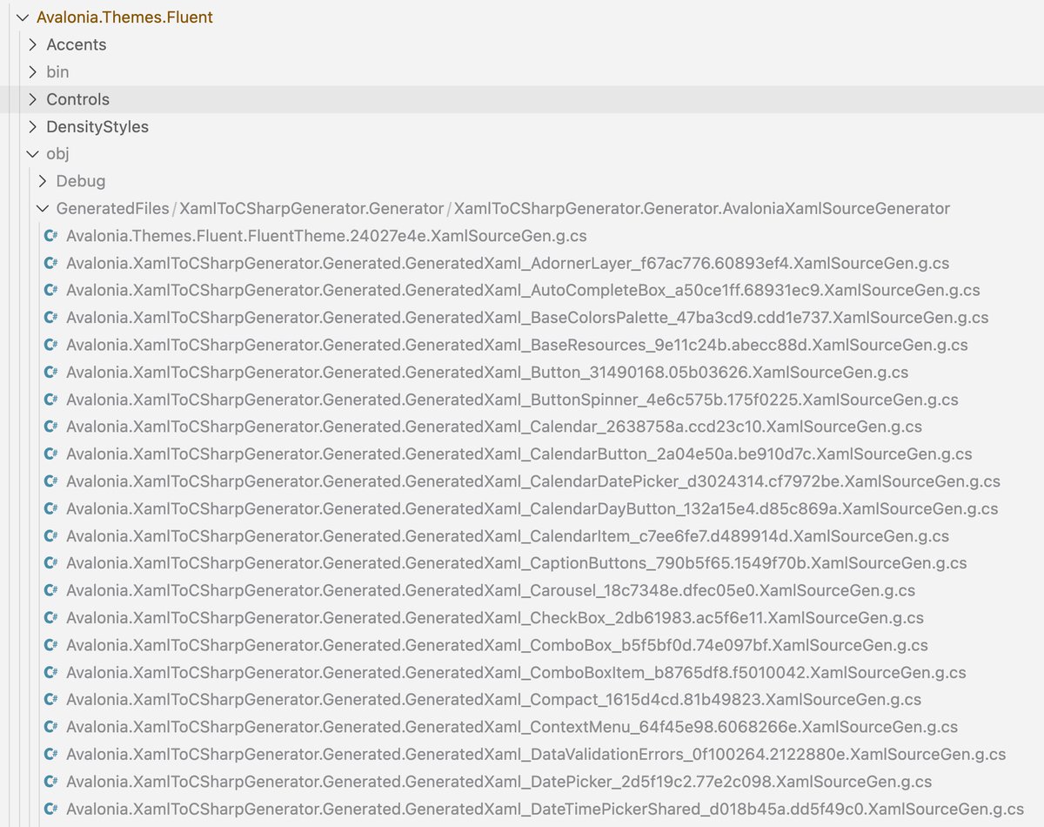Select the Debug folder
The image size is (1044, 827).
81,181
